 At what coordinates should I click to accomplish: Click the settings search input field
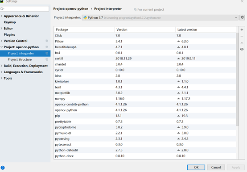(25, 8)
